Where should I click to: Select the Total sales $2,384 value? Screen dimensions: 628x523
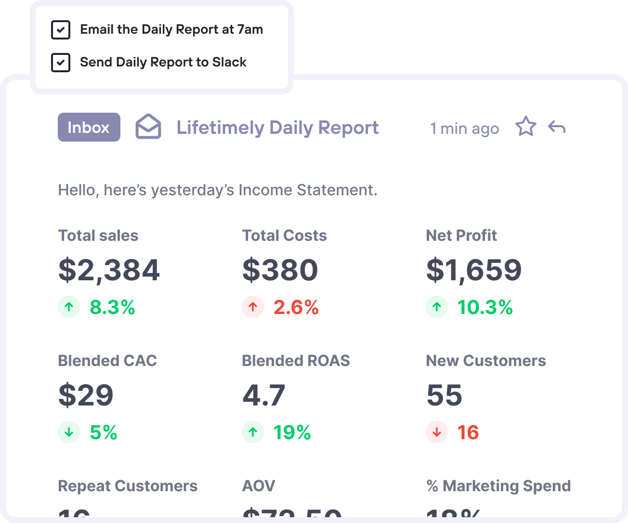(109, 270)
